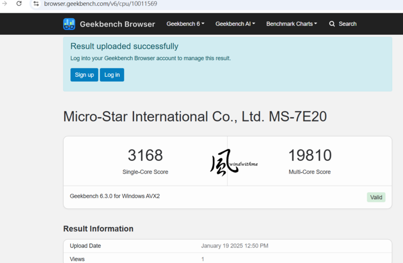Expand the Geekbench 6 dropdown menu
This screenshot has width=403, height=263.
click(185, 24)
